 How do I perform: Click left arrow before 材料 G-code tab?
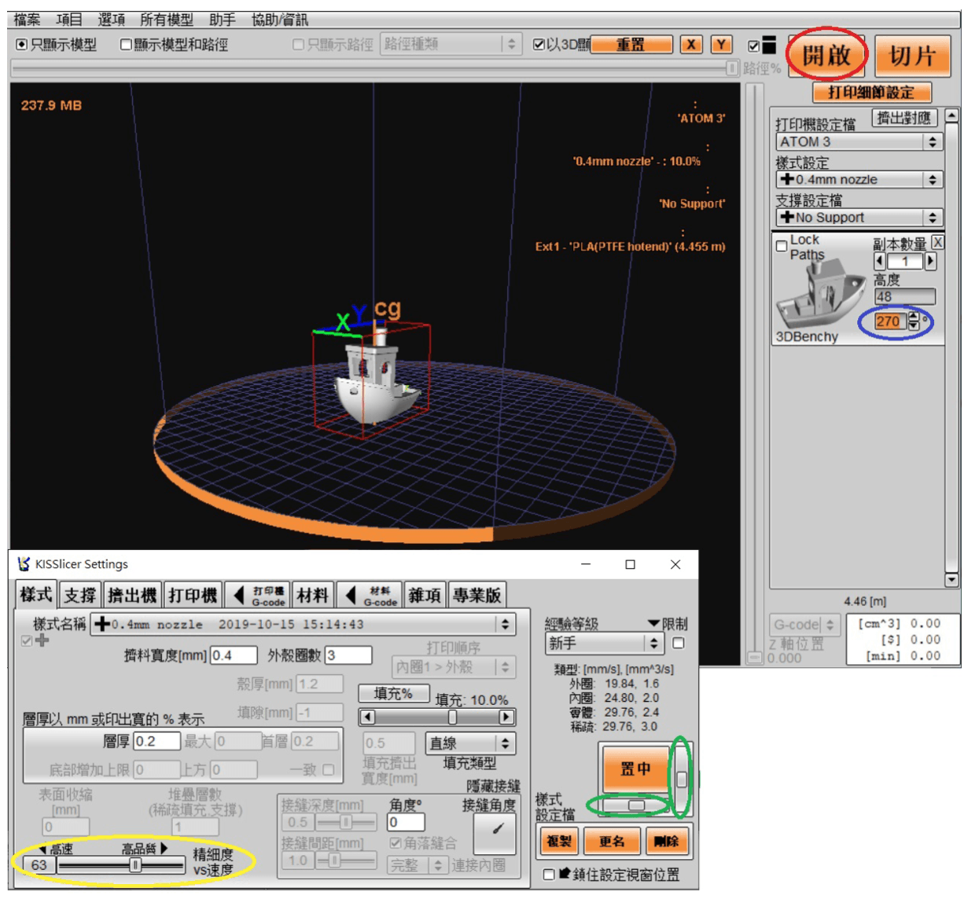[350, 595]
